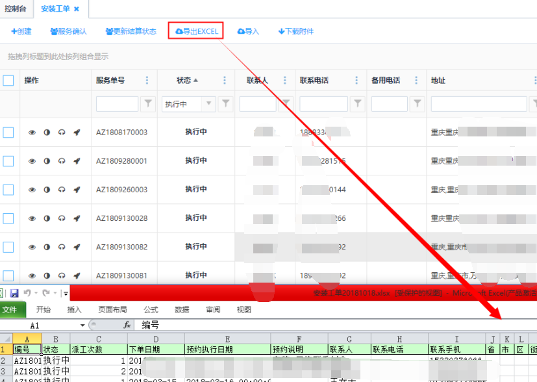
Task: Click the fx insert function icon
Action: click(x=127, y=325)
